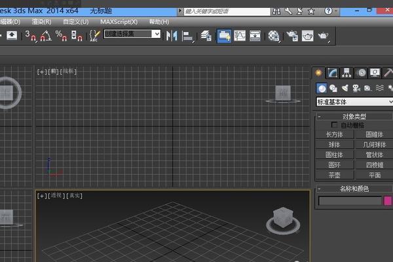Viewport: 393px width, 262px height.
Task: Click the Render Production teapot icon
Action: (x=324, y=36)
